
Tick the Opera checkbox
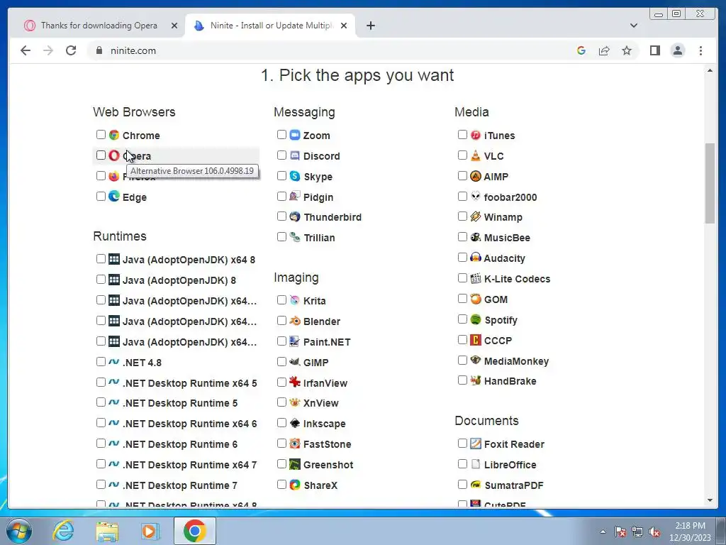coord(101,155)
